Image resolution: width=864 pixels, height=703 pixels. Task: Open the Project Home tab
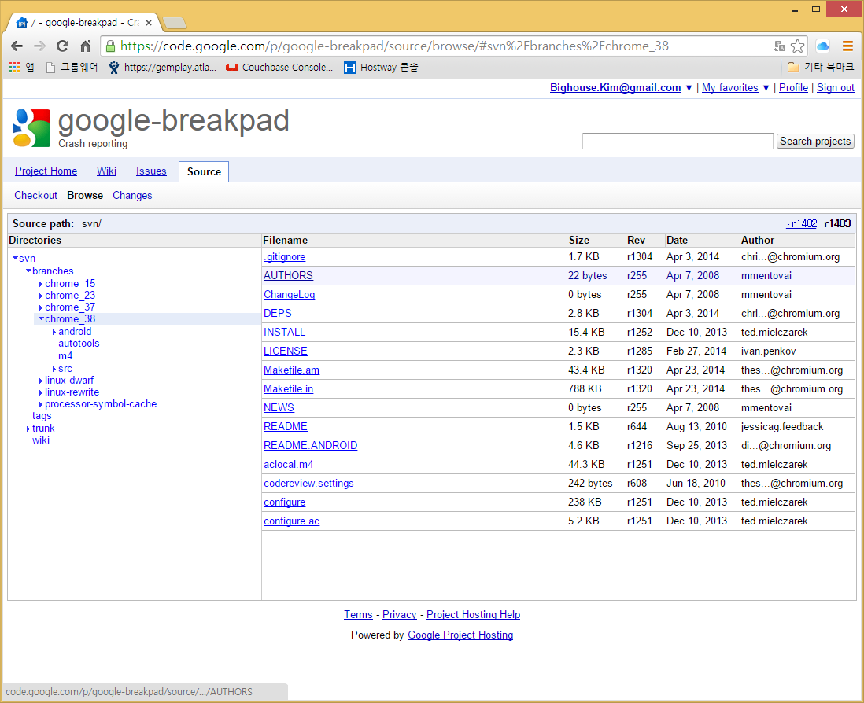(x=46, y=171)
